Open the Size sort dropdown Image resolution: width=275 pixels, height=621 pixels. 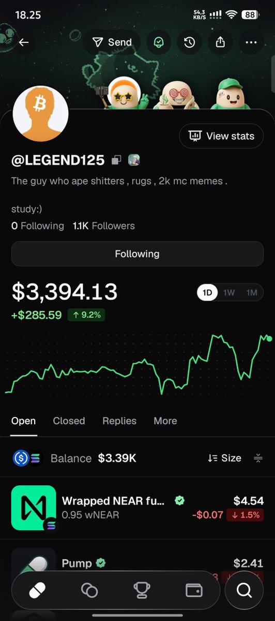[224, 458]
